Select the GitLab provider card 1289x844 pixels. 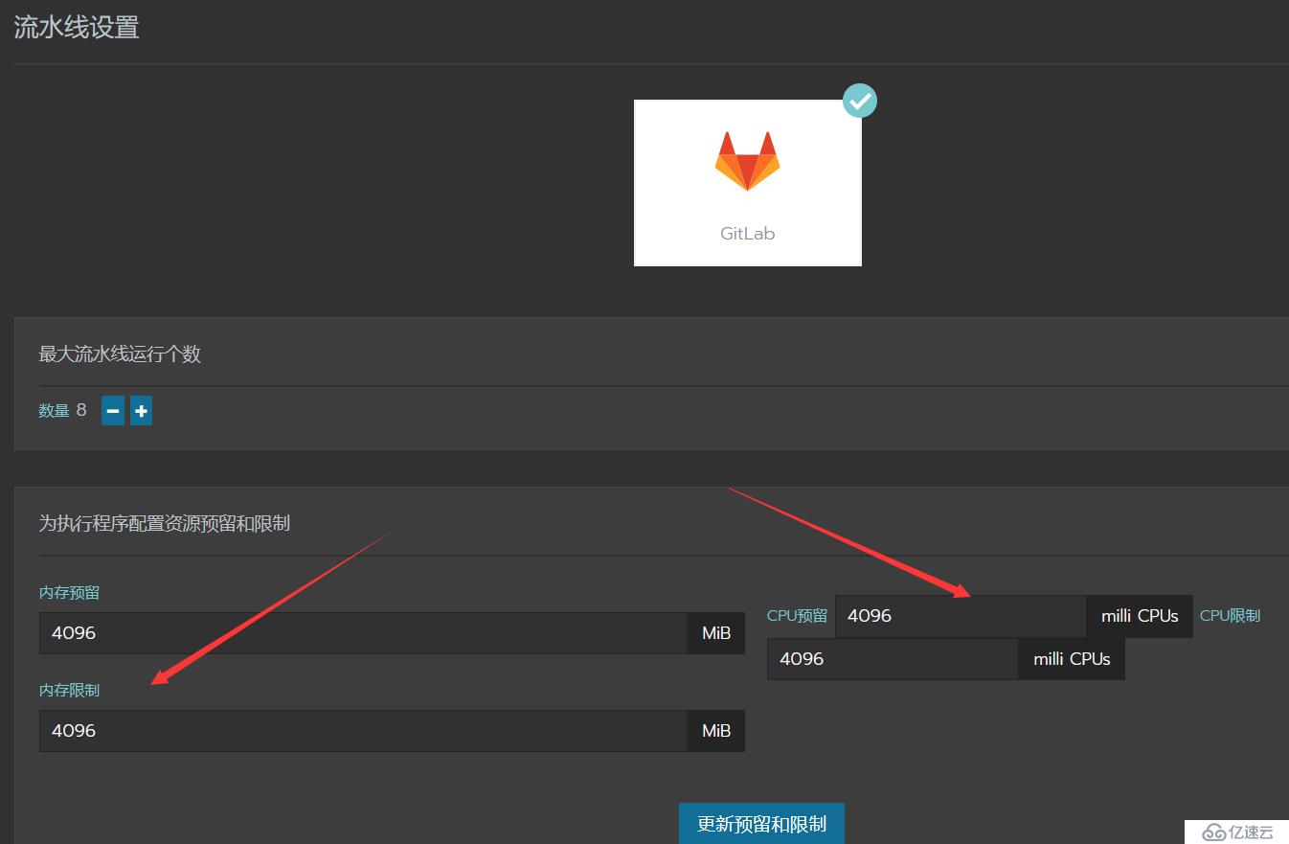point(747,183)
